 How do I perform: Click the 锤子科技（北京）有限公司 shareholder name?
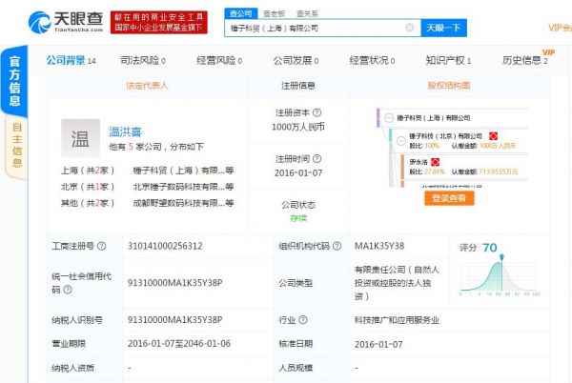(x=445, y=136)
